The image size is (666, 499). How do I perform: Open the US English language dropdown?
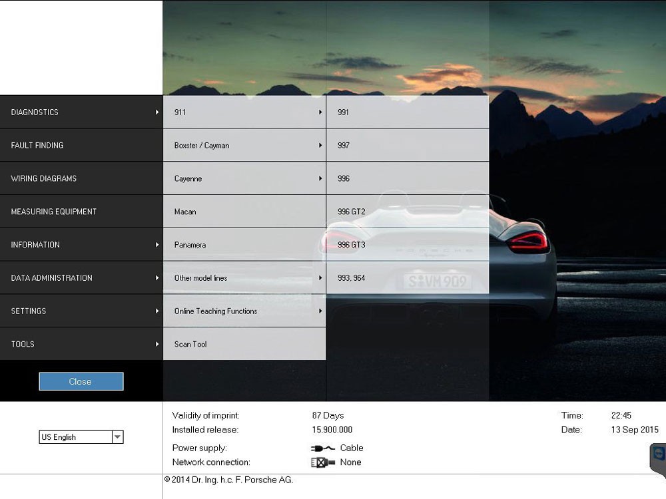pyautogui.click(x=117, y=437)
